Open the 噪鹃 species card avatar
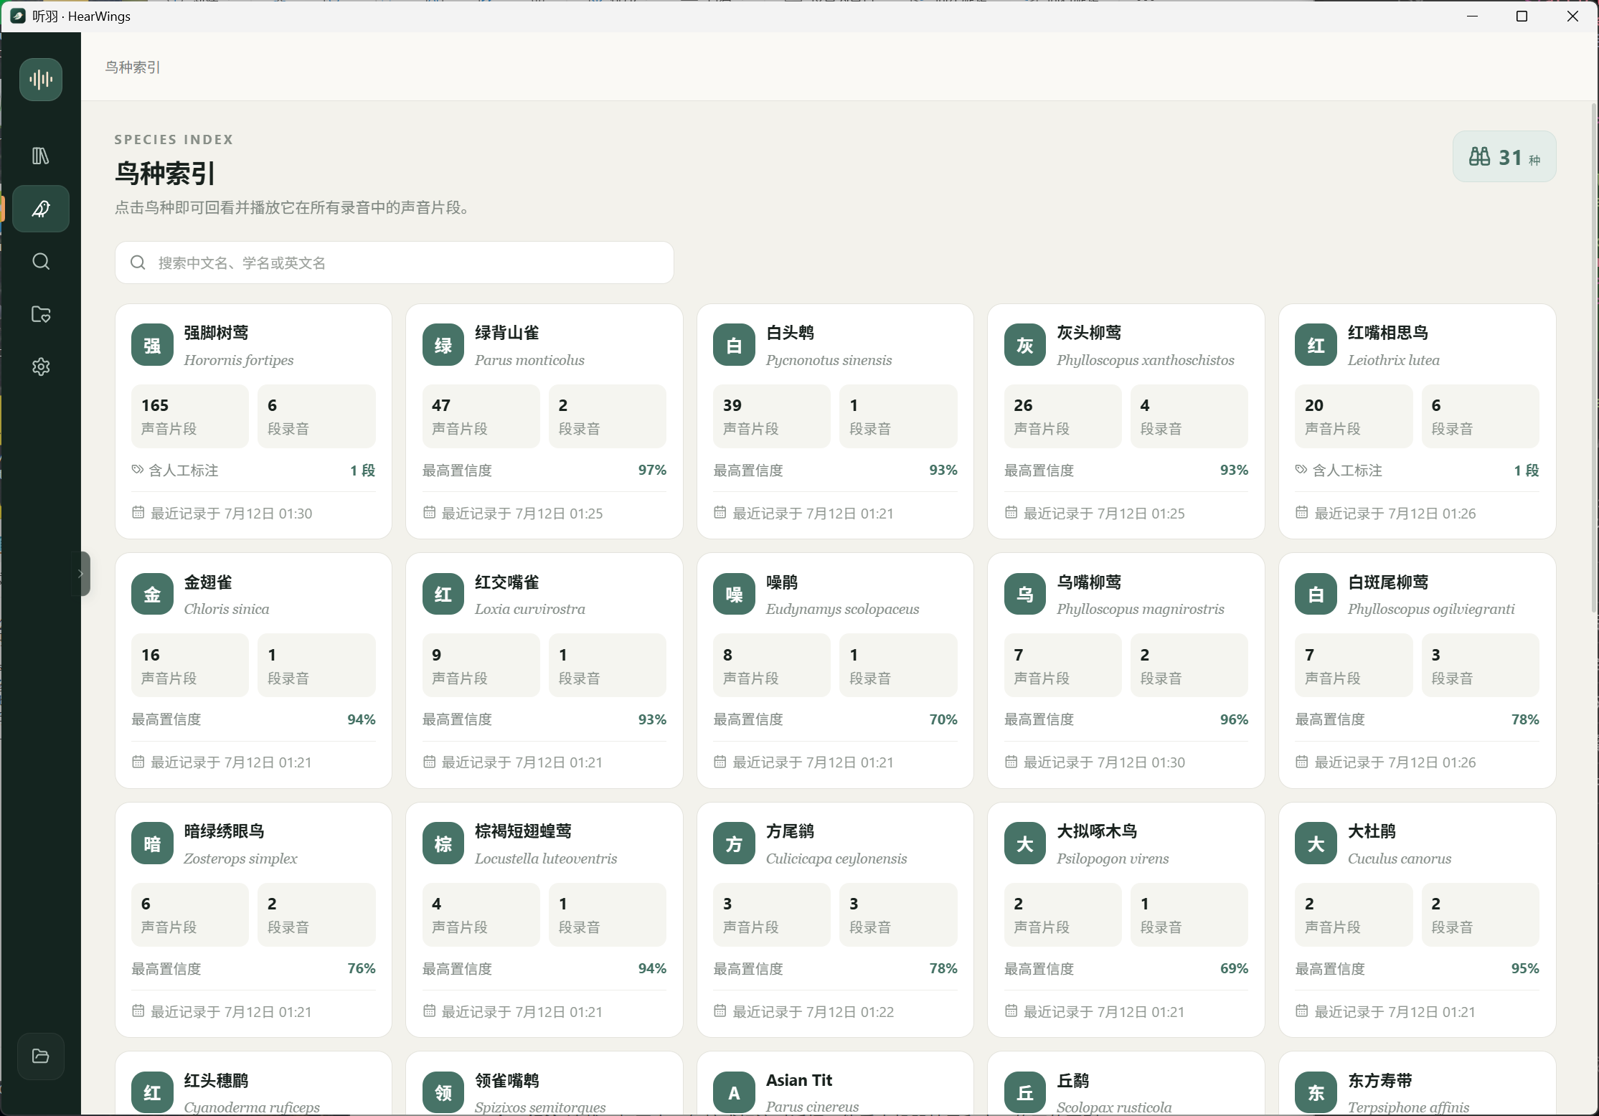1599x1116 pixels. 734,594
